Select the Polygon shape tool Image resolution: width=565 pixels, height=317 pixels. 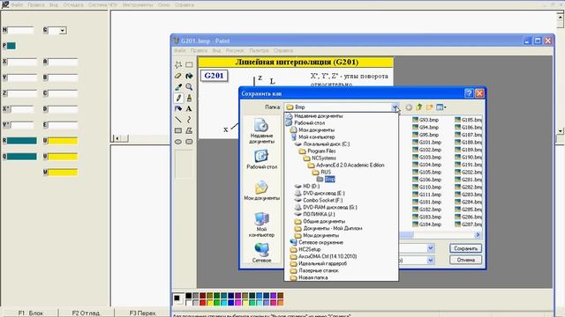tap(189, 131)
